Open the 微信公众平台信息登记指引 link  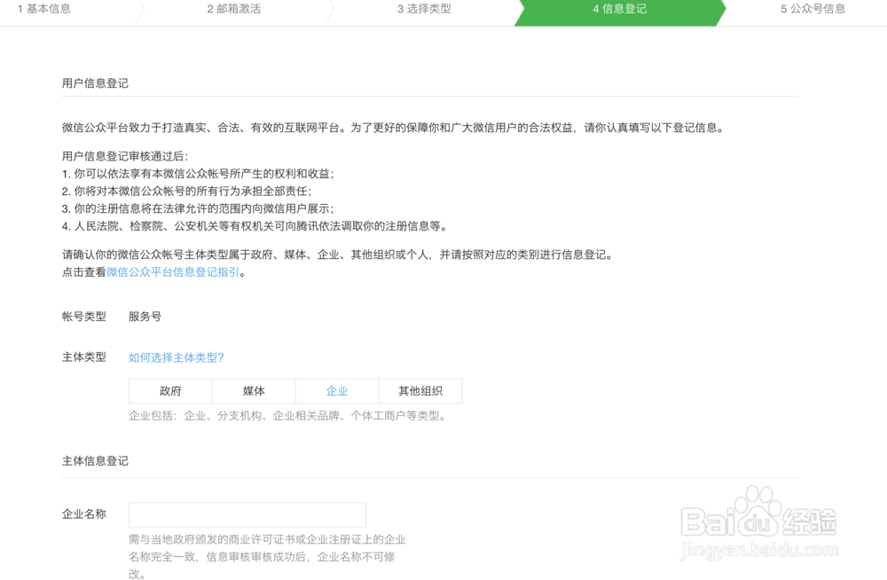pos(173,272)
